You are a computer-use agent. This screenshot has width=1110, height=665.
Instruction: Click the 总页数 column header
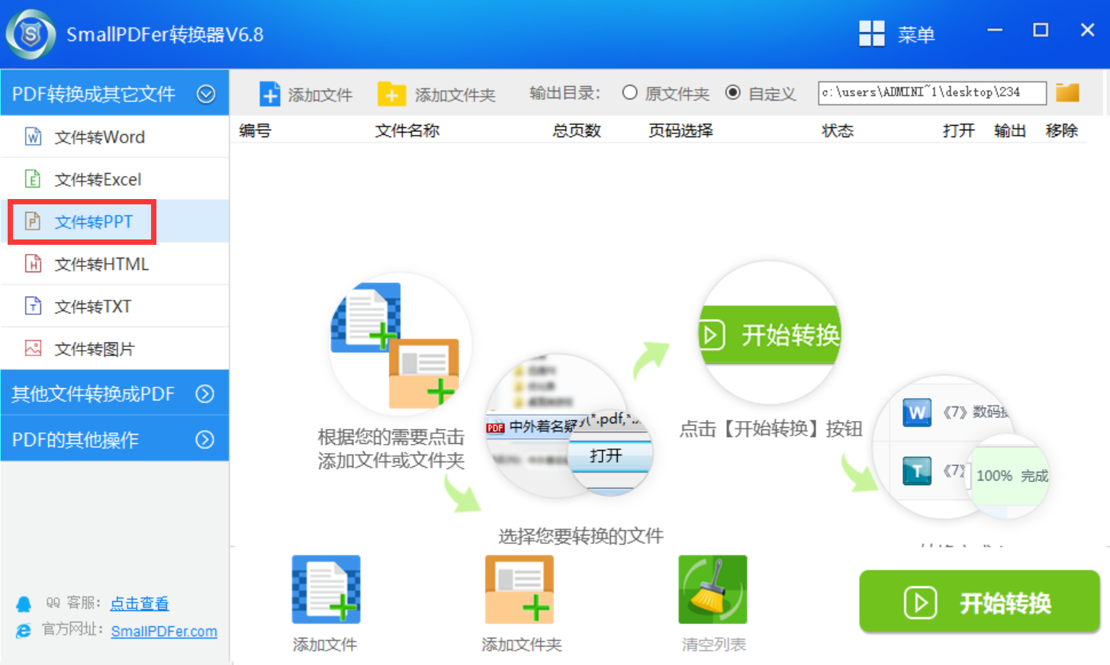(577, 130)
